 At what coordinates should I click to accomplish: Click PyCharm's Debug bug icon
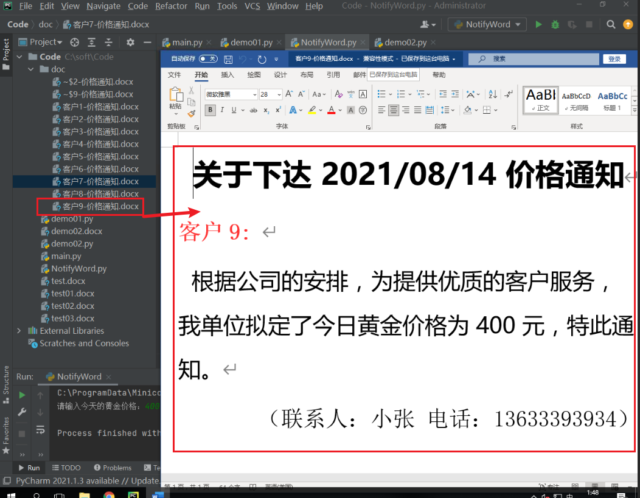click(x=555, y=24)
